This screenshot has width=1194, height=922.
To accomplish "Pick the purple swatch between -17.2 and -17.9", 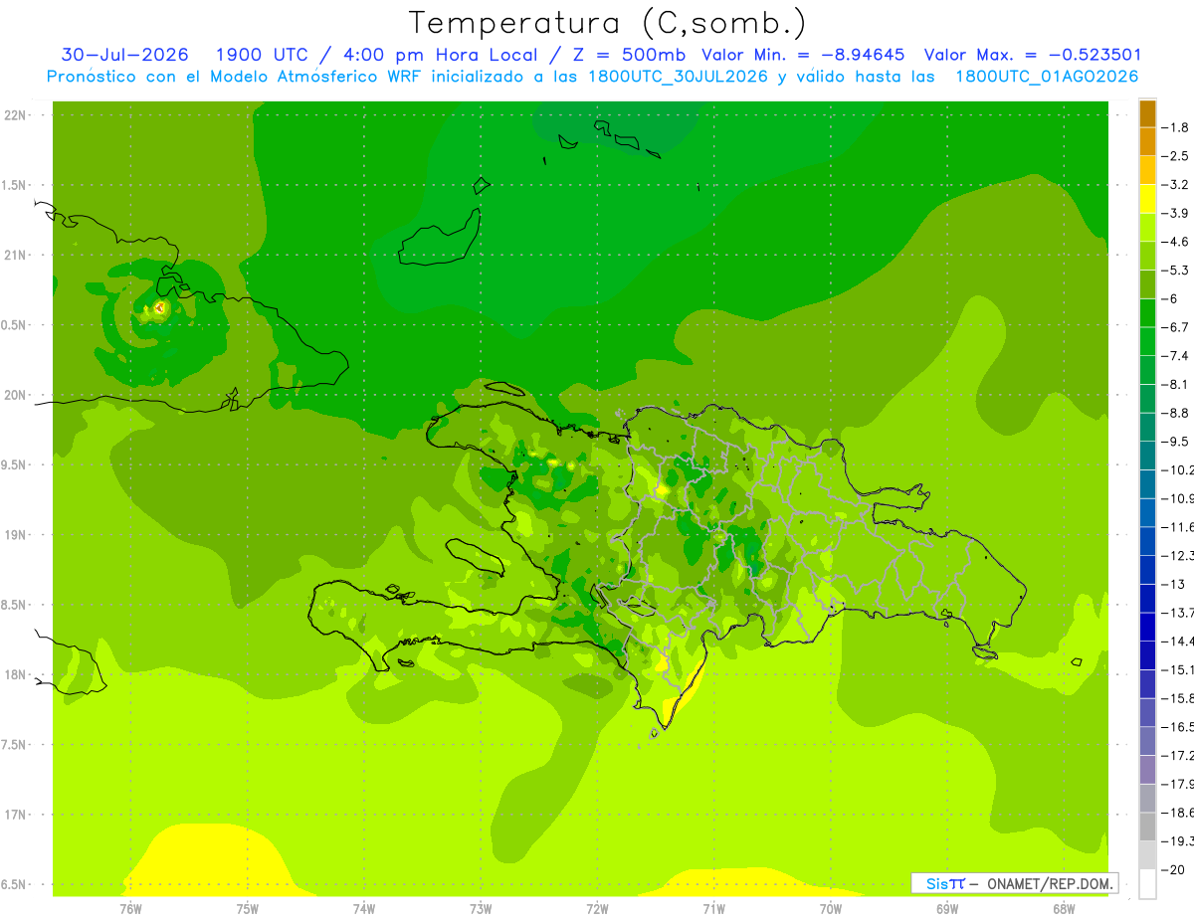I will 1147,770.
